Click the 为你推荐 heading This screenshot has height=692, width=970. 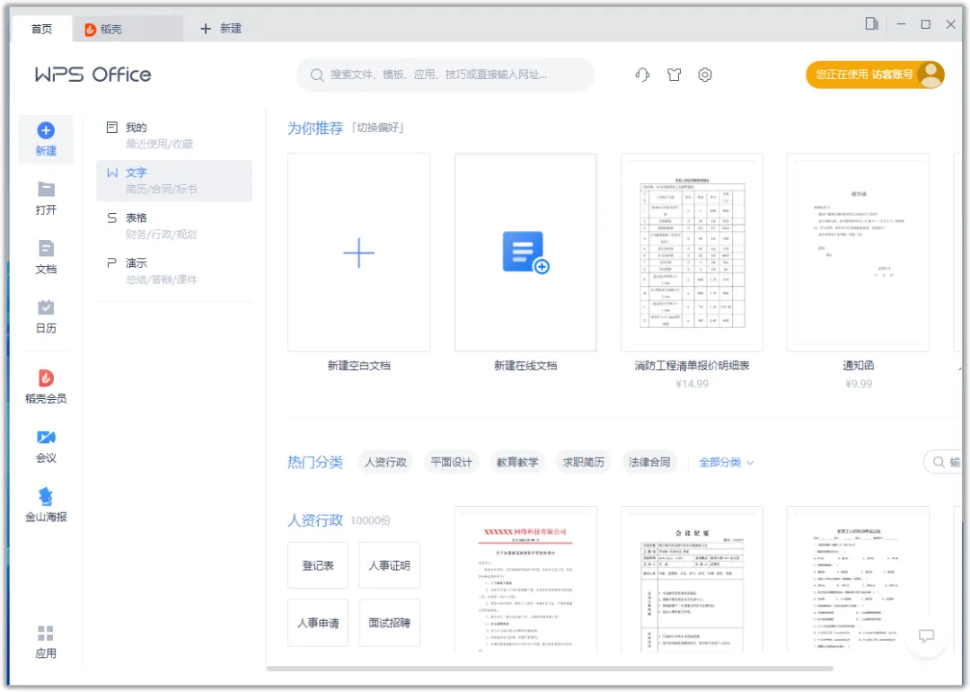click(315, 129)
